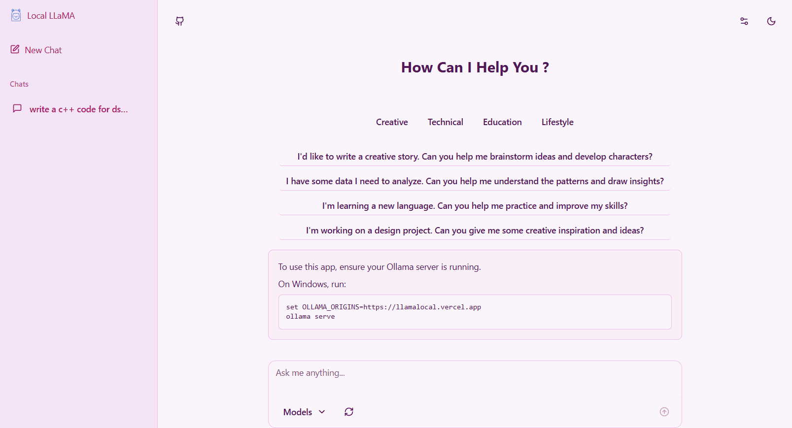Switch to the Lifestyle tab
This screenshot has width=792, height=428.
click(557, 122)
